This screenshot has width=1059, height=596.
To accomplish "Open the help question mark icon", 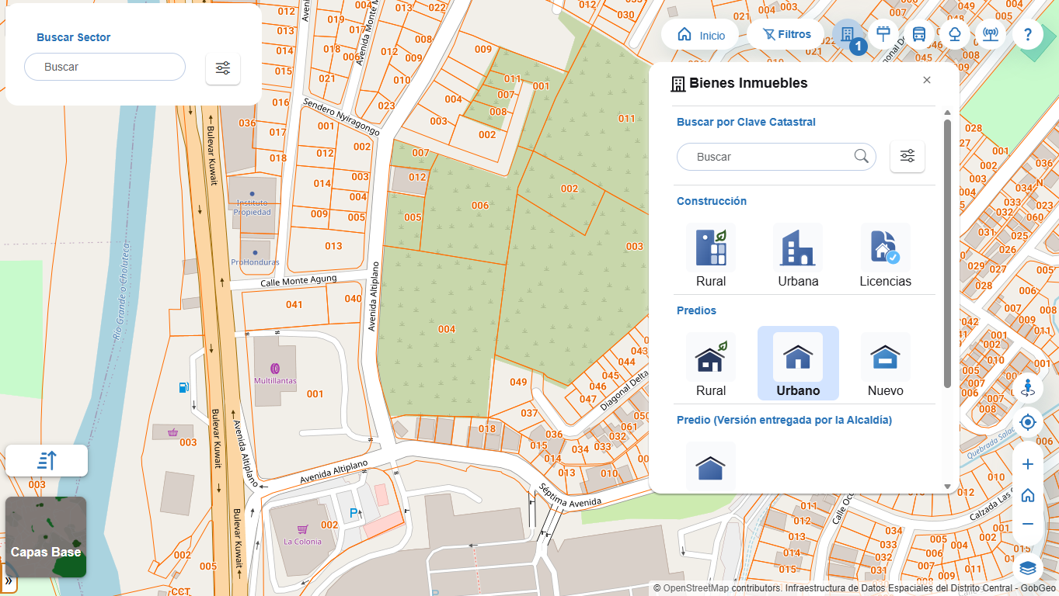I will pos(1027,34).
